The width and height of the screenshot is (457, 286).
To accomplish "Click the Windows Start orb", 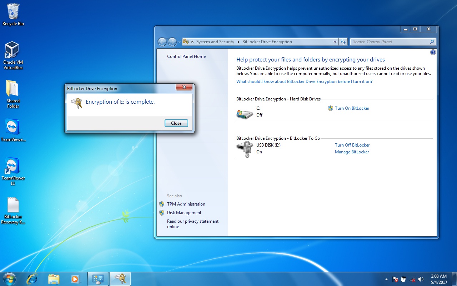I will tap(10, 279).
